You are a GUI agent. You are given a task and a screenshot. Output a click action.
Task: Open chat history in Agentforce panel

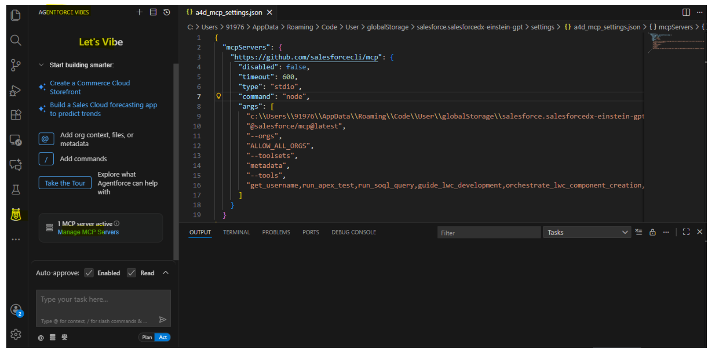(x=167, y=12)
